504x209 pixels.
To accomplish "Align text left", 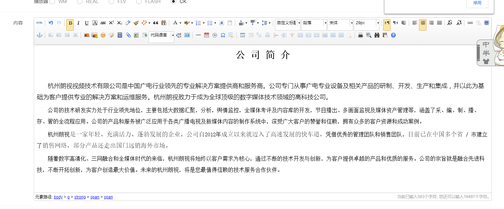I will point(415,23).
